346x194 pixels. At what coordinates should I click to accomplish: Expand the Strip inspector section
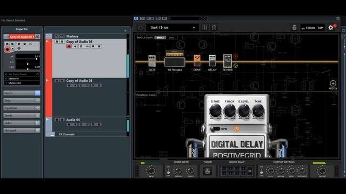tap(22, 101)
